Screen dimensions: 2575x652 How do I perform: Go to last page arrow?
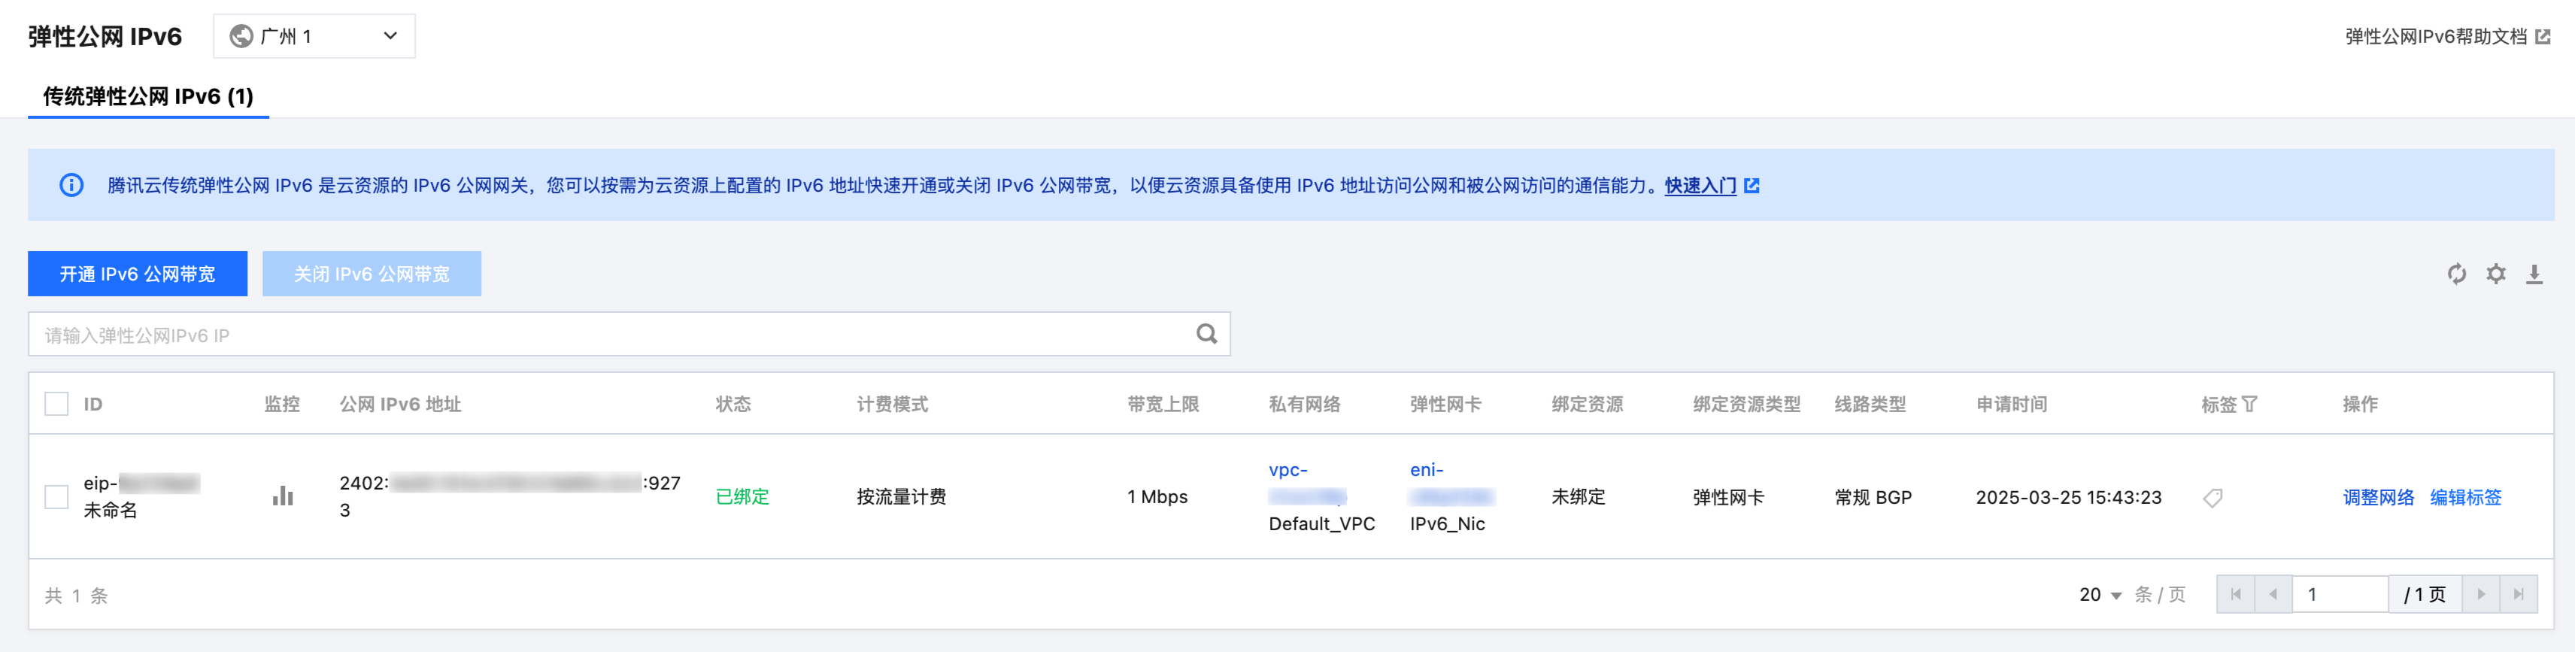click(x=2519, y=594)
